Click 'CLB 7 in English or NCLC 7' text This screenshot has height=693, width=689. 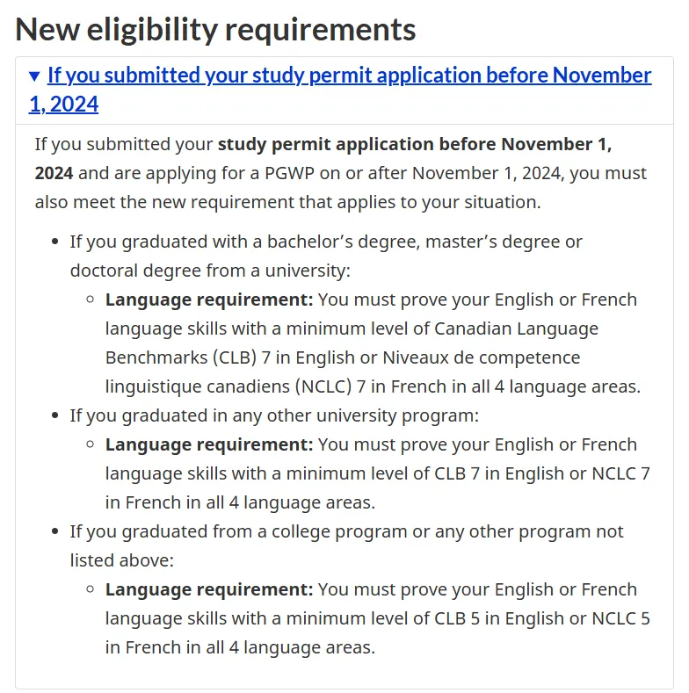[x=541, y=473]
